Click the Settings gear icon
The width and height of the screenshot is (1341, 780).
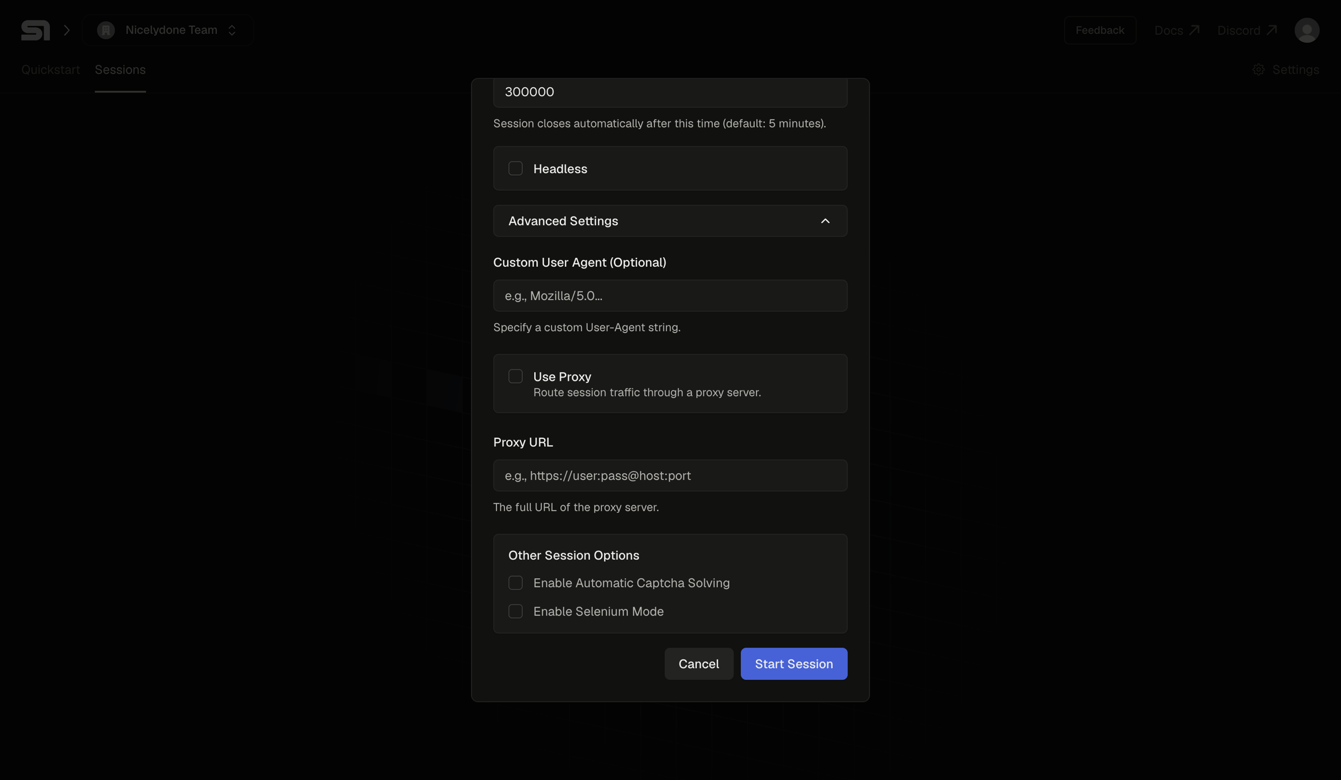click(1258, 69)
